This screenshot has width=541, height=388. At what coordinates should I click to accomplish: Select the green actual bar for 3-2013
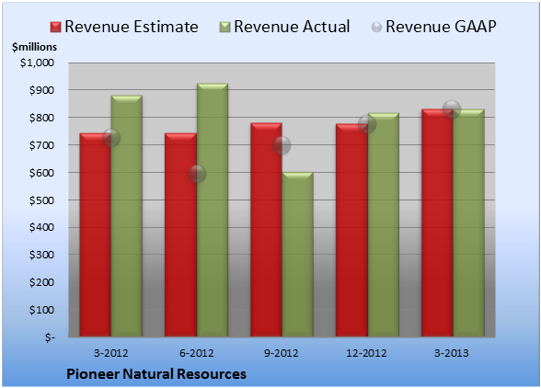[x=468, y=223]
